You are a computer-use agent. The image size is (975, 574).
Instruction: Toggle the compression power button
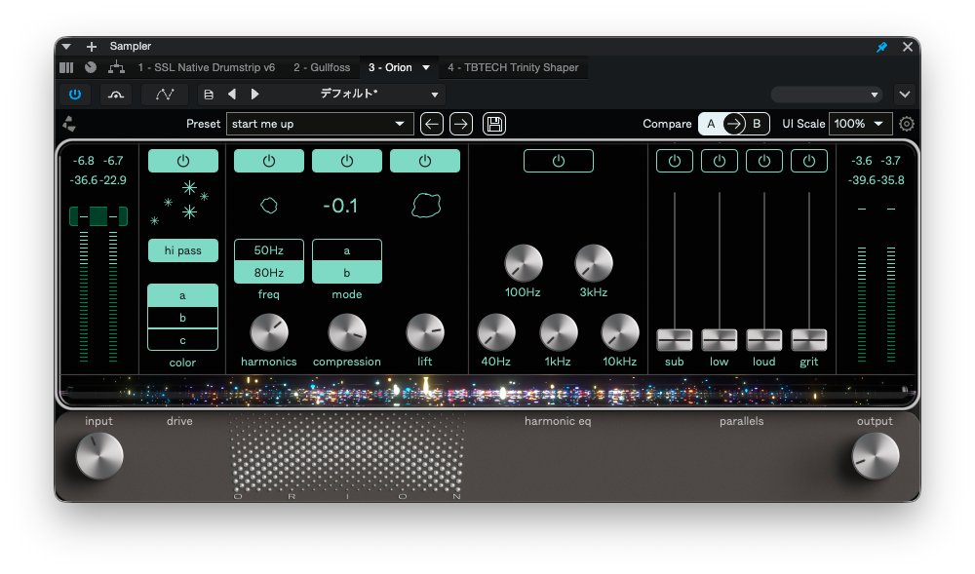[x=347, y=161]
